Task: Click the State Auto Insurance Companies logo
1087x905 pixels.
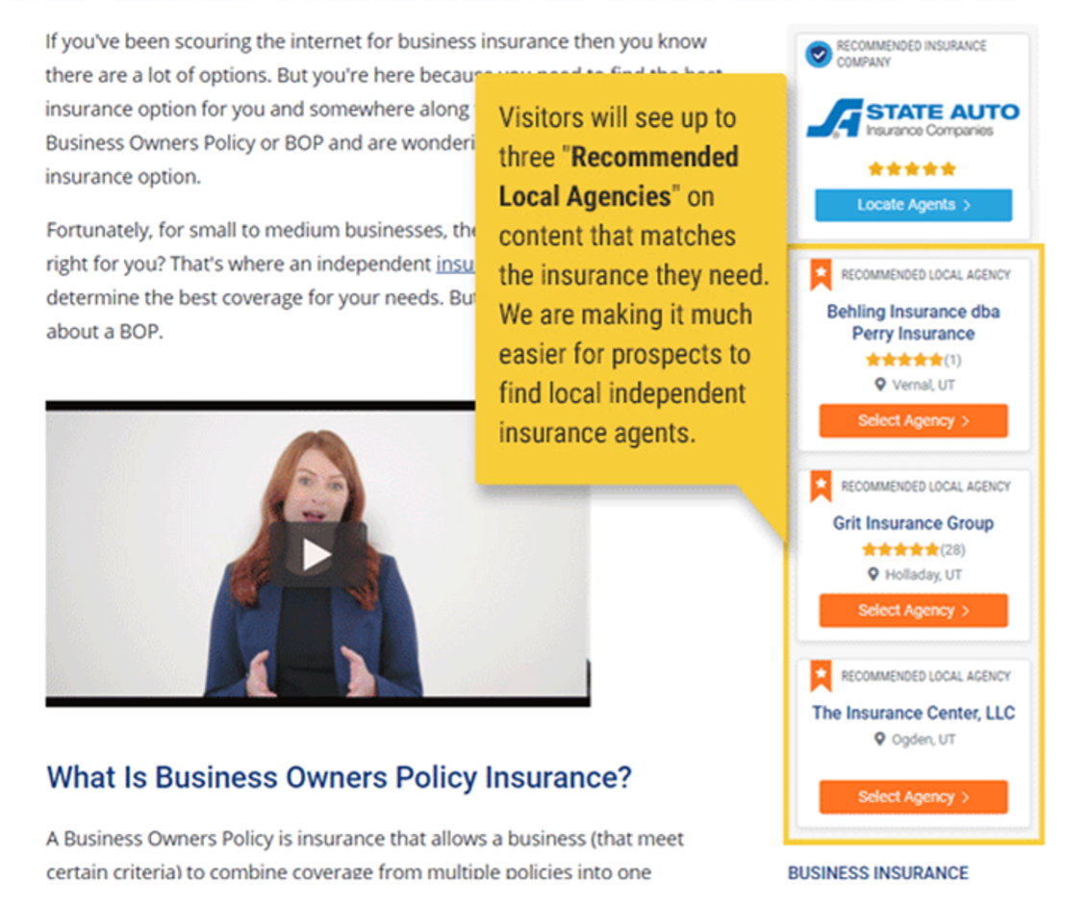Action: coord(913,118)
